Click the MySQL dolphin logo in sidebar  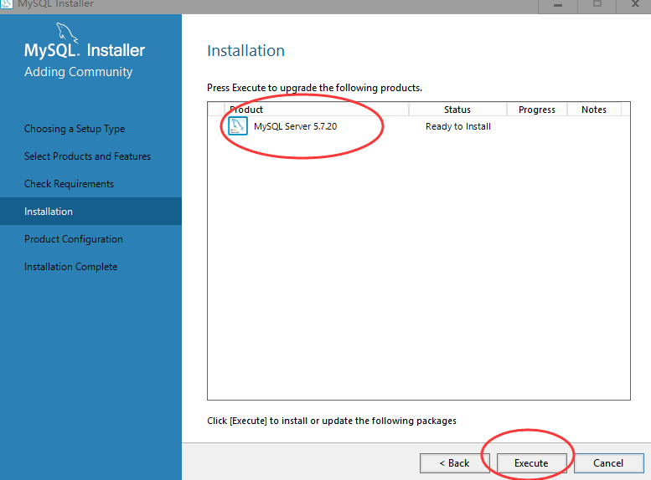click(x=67, y=33)
